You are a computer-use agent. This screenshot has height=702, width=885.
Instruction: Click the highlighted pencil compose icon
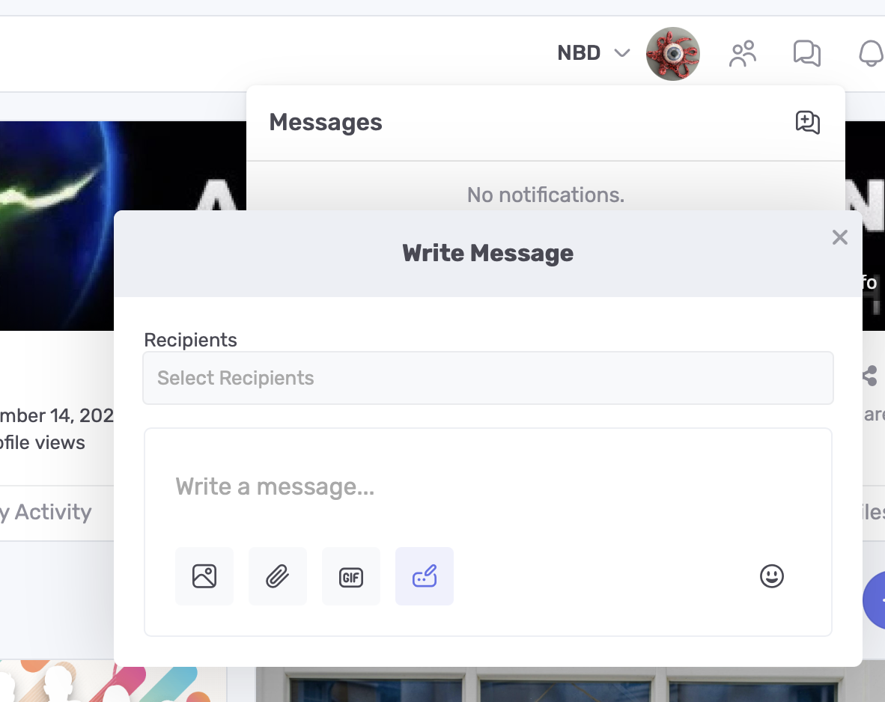425,576
